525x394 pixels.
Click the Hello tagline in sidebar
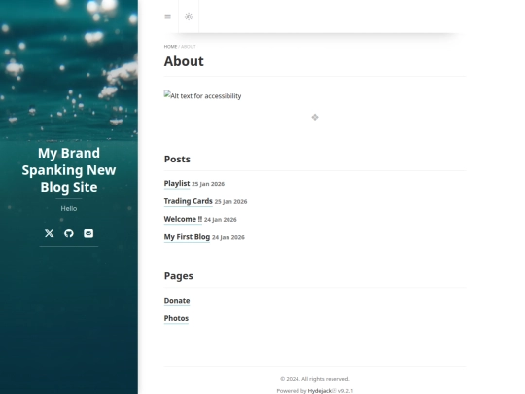pyautogui.click(x=69, y=208)
